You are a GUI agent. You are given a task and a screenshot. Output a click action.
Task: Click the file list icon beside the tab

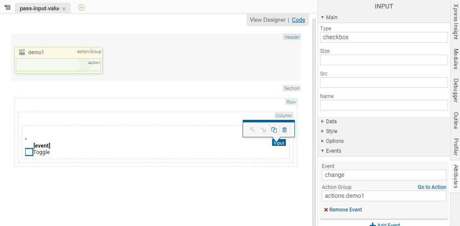click(x=7, y=8)
